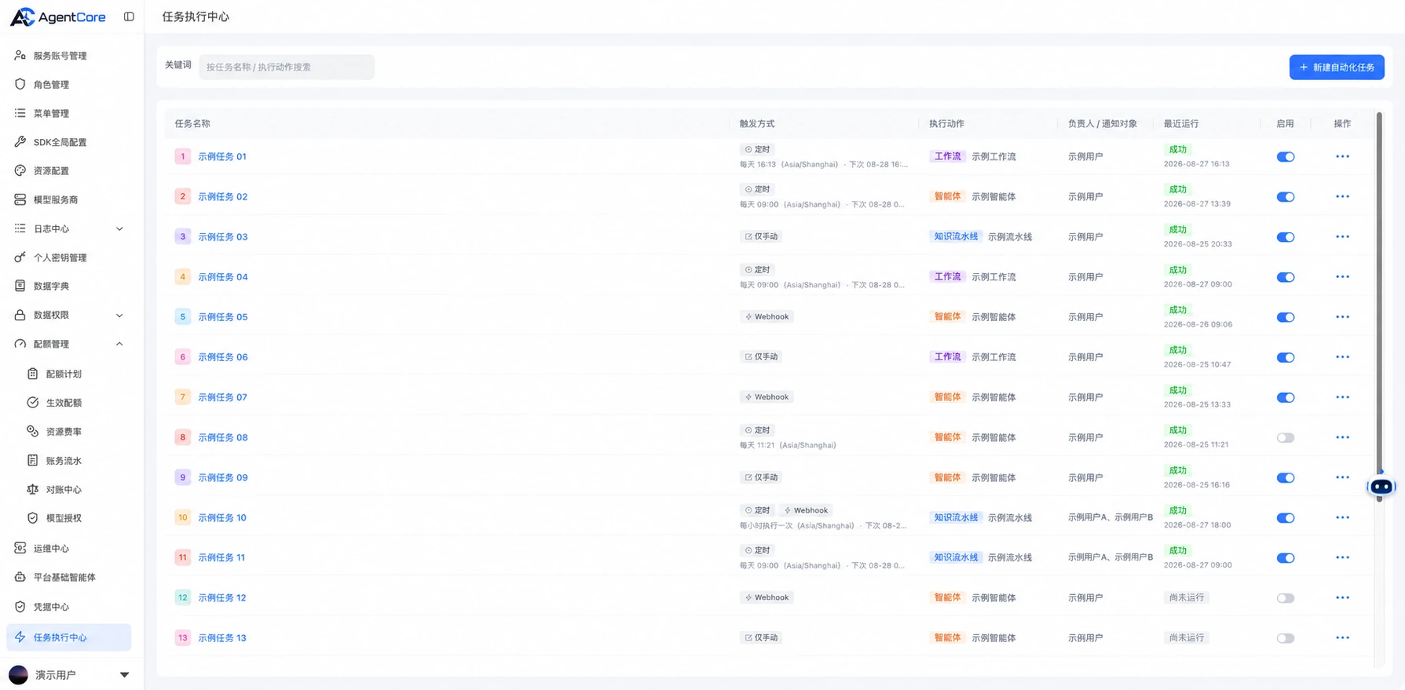Viewport: 1405px width, 690px height.
Task: Open the more-actions menu for 示例任务 01
Action: [1342, 156]
